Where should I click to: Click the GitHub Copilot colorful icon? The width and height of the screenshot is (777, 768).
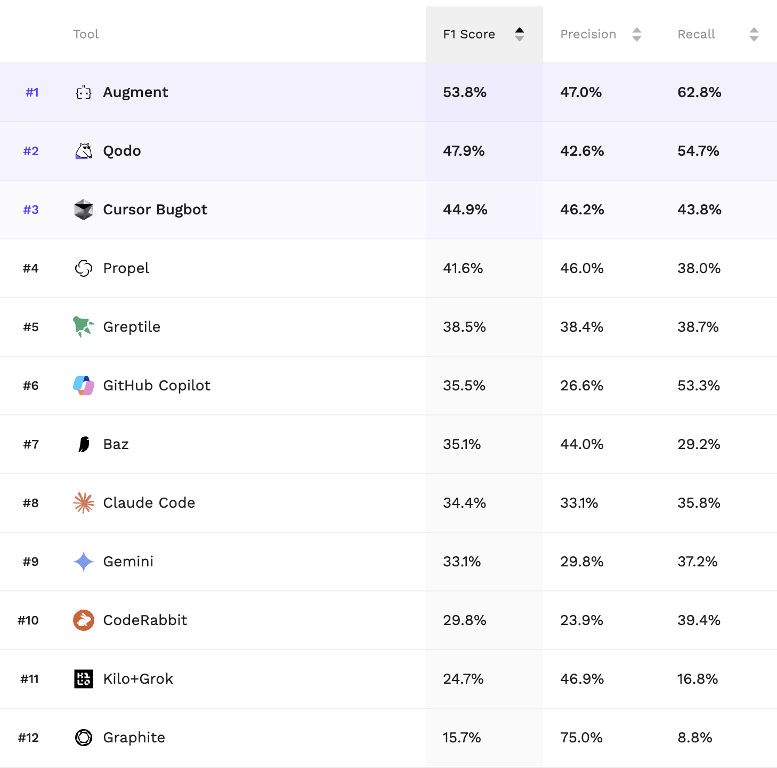(84, 386)
